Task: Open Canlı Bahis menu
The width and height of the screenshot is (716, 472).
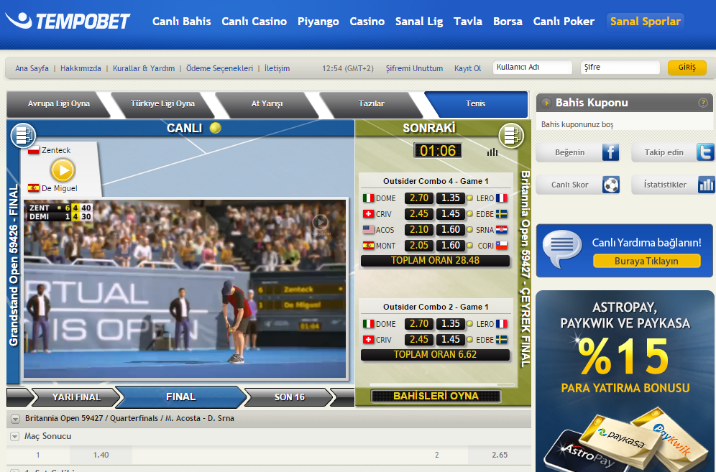Action: pyautogui.click(x=181, y=22)
